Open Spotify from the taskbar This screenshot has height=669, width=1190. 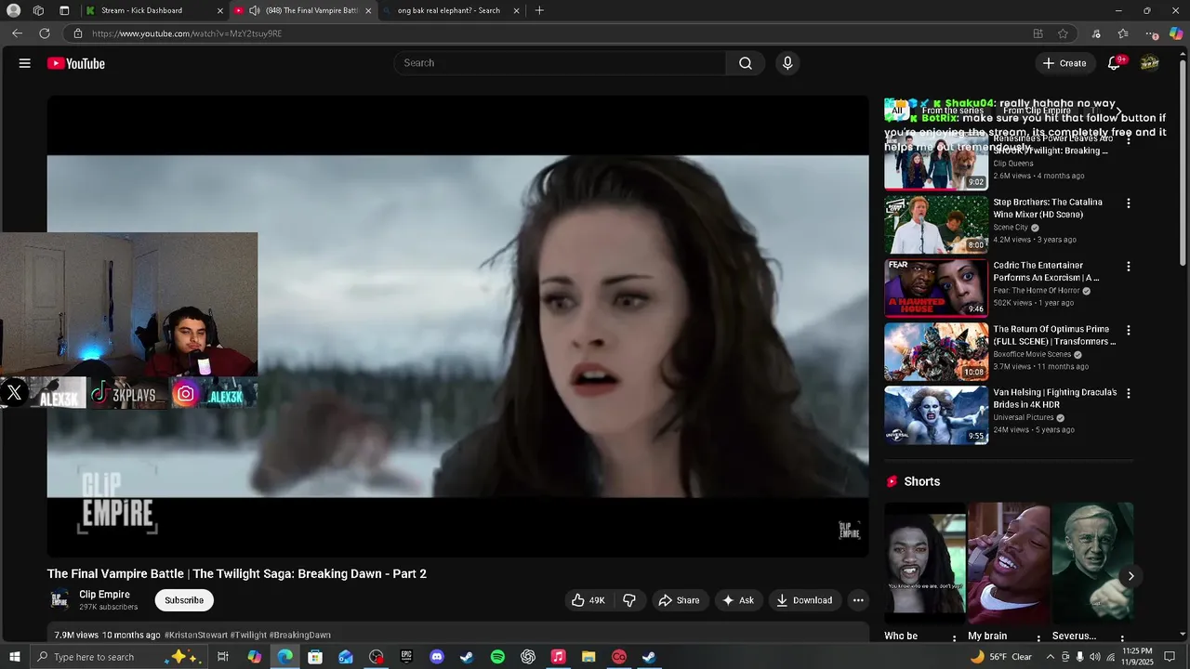pyautogui.click(x=497, y=657)
